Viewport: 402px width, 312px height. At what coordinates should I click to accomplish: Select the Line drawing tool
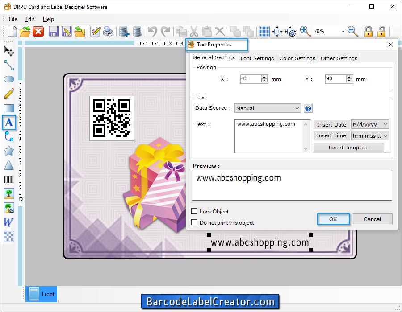pyautogui.click(x=9, y=65)
